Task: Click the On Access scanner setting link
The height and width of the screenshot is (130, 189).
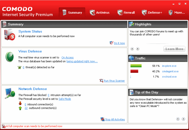Action: [67, 57]
